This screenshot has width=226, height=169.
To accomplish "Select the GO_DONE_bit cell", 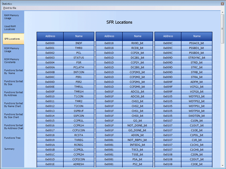I will pos(138,130).
